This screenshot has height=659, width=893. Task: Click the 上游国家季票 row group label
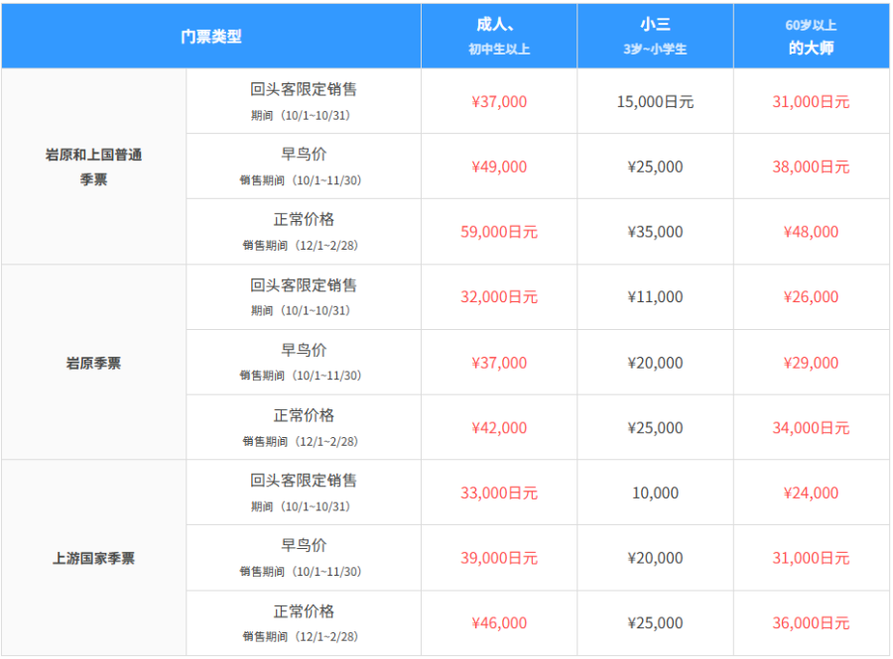[x=93, y=558]
